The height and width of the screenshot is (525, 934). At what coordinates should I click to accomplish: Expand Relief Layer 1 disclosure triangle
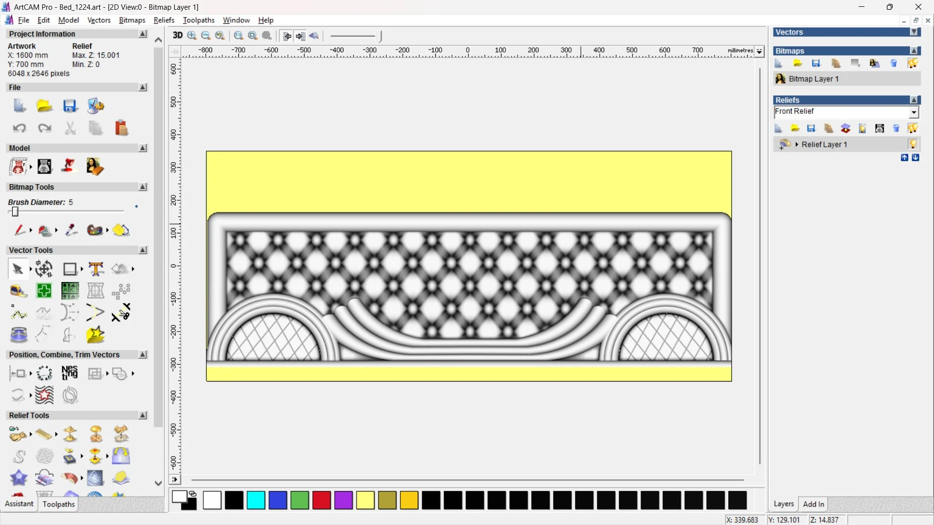(797, 144)
